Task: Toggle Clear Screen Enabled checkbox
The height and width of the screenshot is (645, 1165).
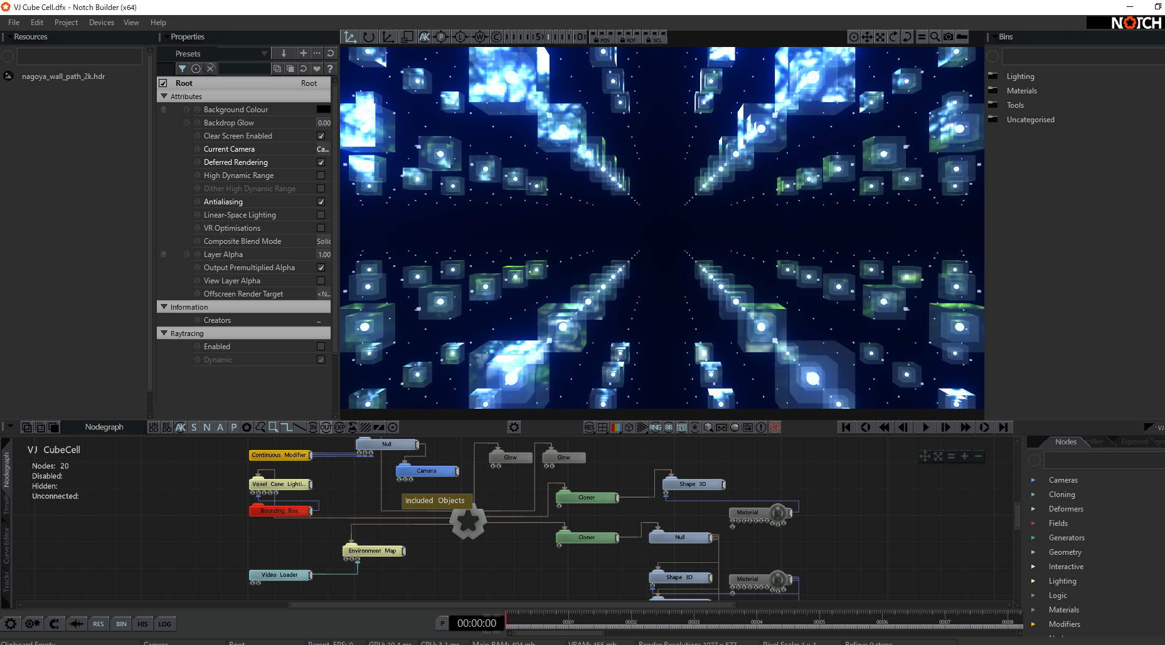Action: [x=321, y=136]
